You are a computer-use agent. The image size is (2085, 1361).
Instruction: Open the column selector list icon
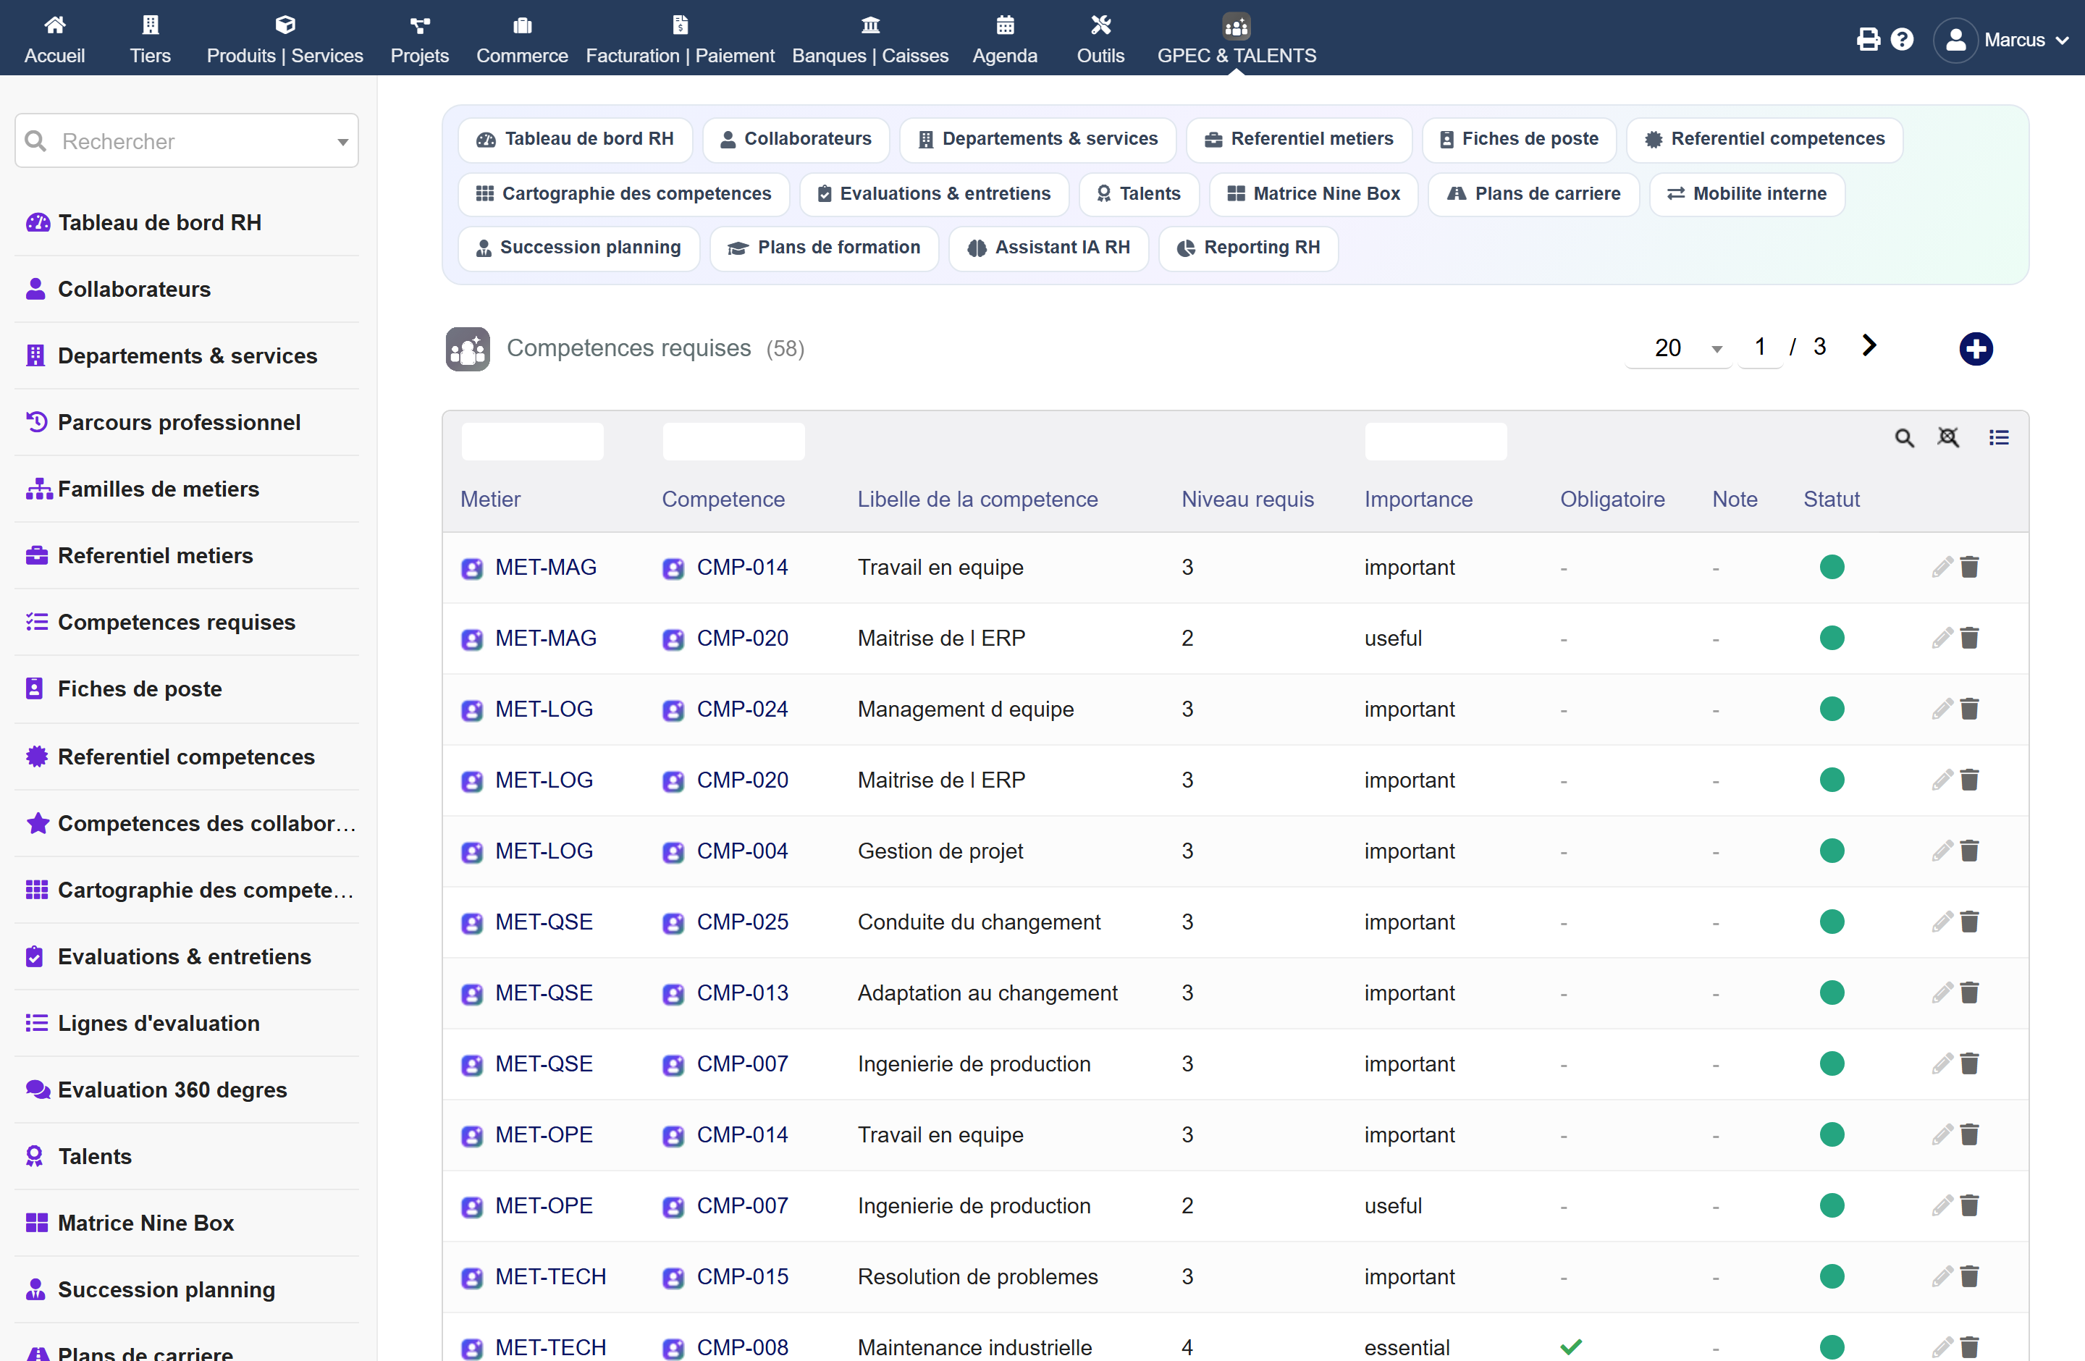coord(1999,437)
